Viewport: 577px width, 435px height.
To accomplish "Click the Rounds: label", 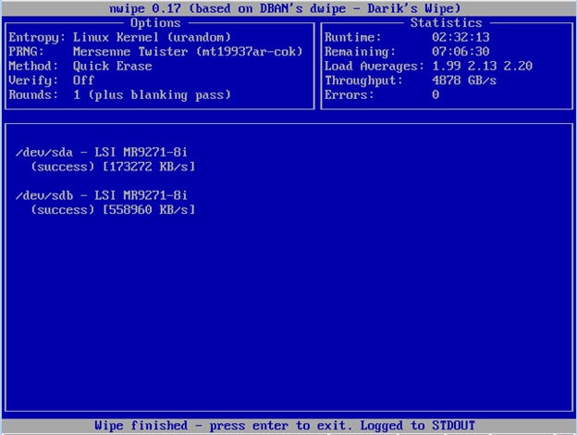I will tap(33, 94).
